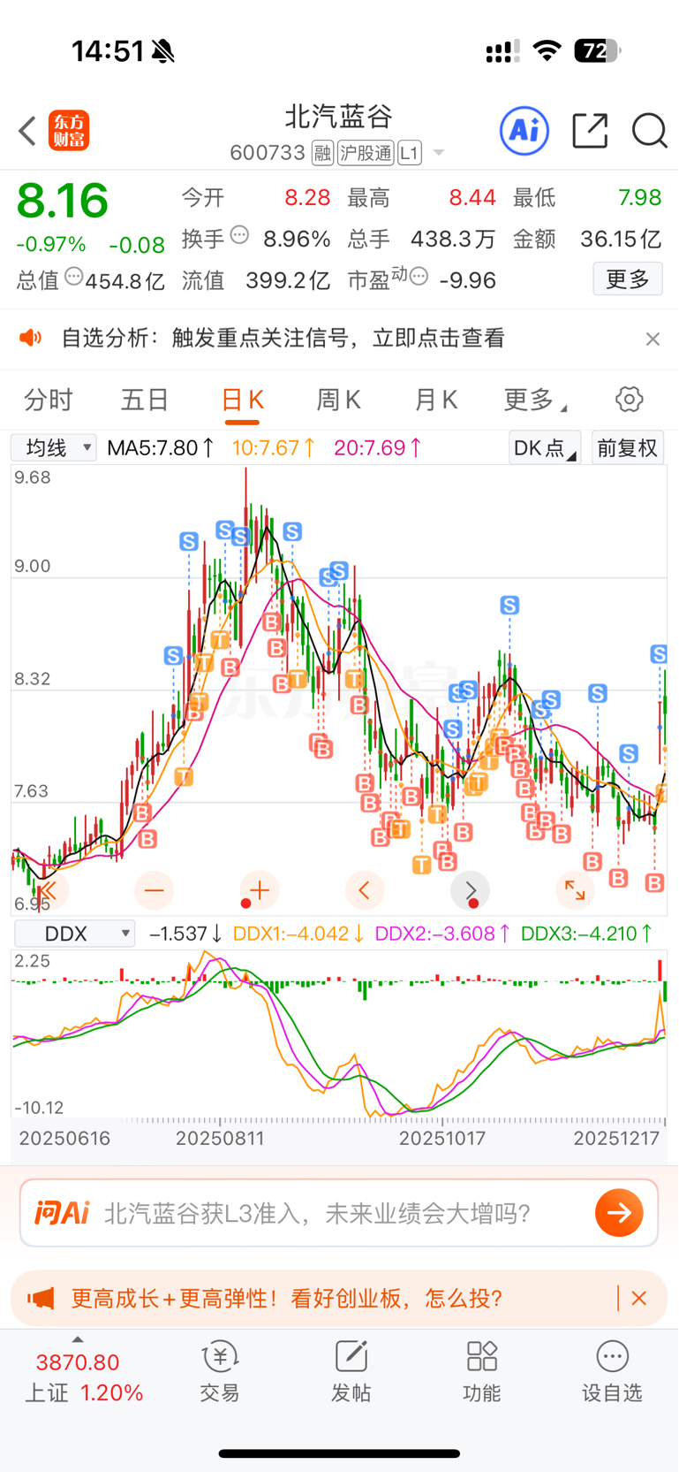
Task: Tap the 20251017 date label
Action: point(442,1138)
